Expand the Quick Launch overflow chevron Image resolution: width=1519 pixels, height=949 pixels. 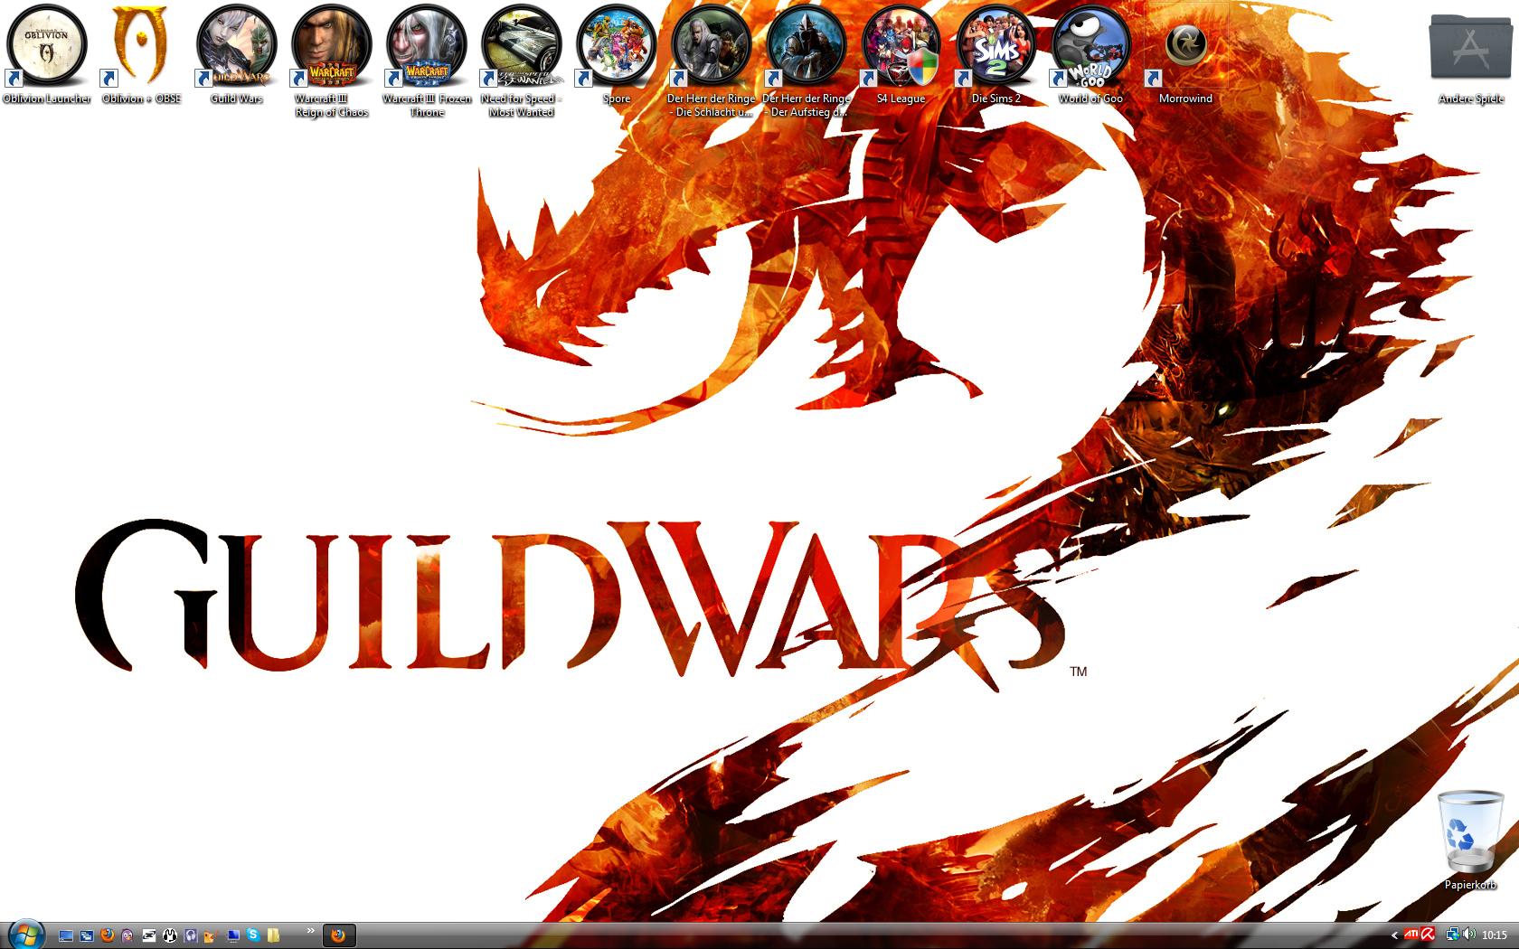pyautogui.click(x=311, y=931)
